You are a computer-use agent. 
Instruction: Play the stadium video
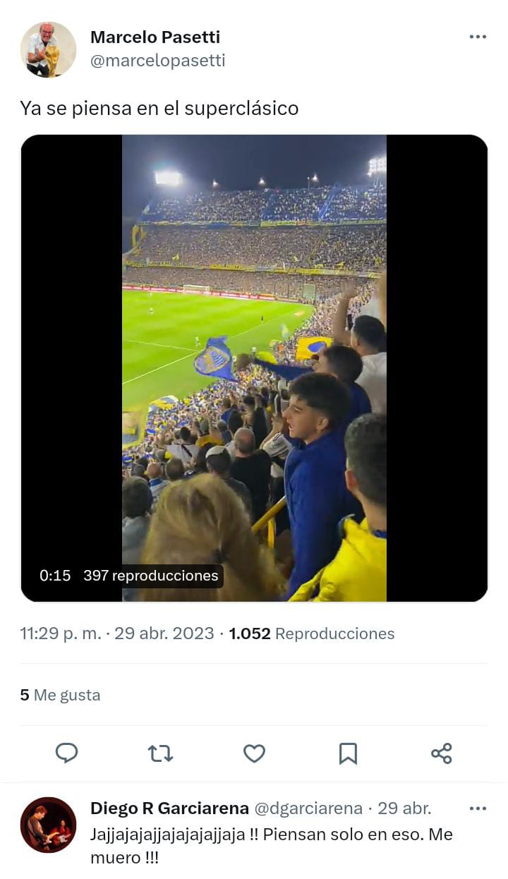pos(254,368)
